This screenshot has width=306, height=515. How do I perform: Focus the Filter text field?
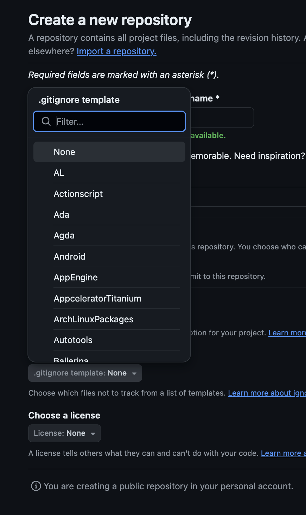point(109,122)
